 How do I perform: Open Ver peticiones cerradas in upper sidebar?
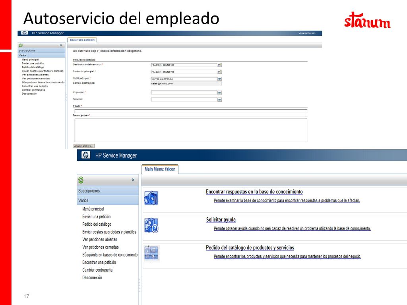(36, 79)
